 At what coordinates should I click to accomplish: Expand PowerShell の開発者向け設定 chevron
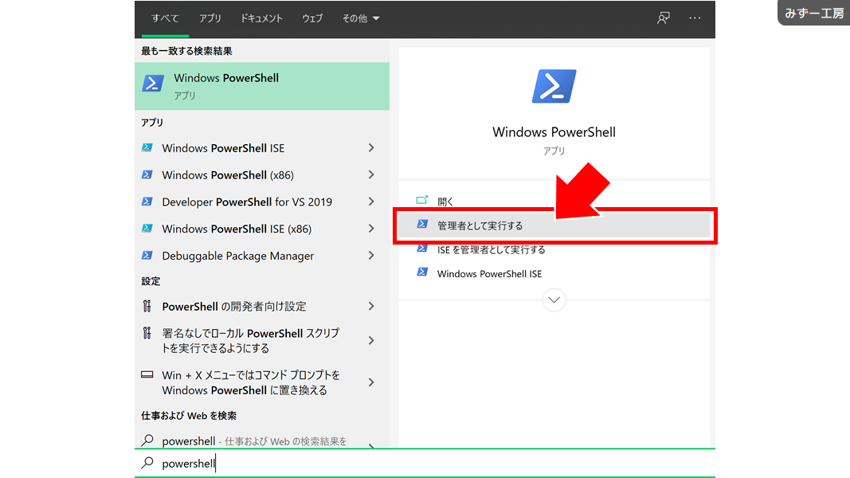[371, 306]
